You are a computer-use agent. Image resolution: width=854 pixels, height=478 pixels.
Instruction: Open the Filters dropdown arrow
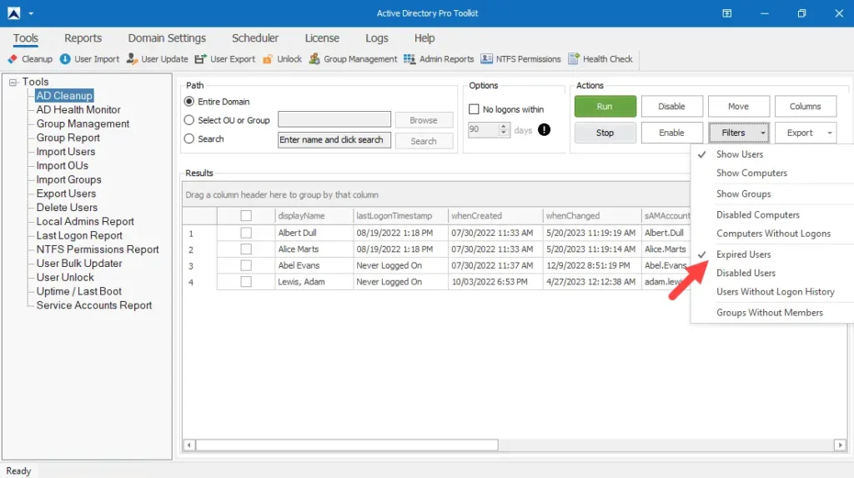[762, 133]
